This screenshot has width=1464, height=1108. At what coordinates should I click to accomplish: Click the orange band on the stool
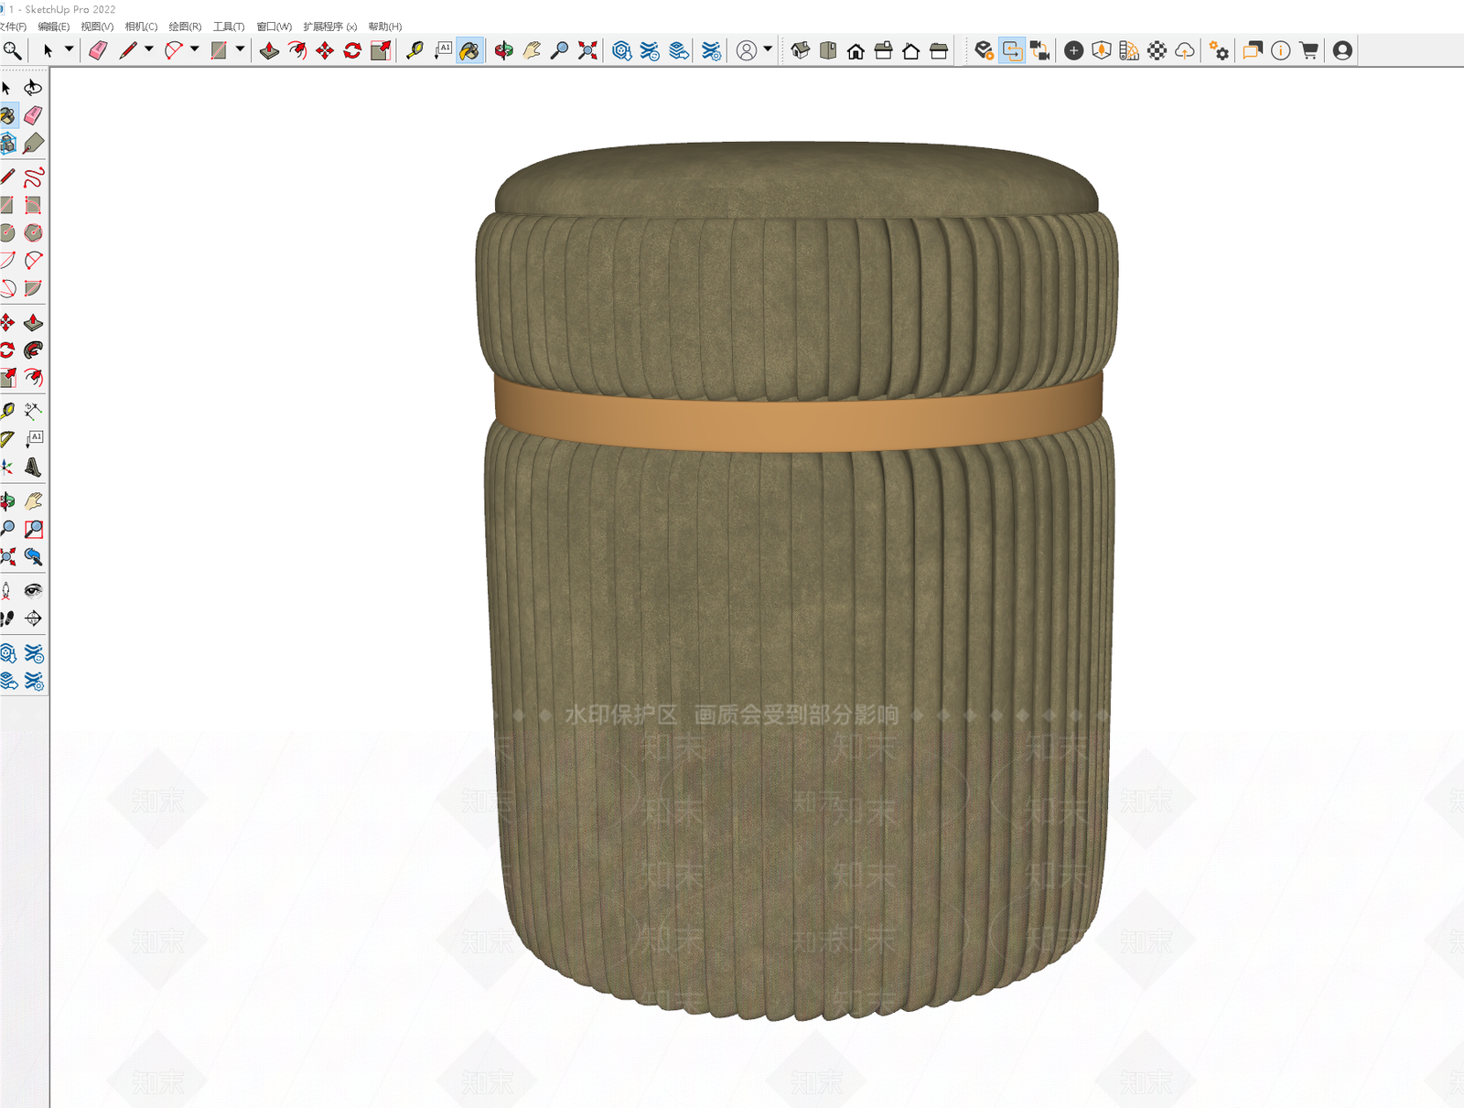(798, 414)
